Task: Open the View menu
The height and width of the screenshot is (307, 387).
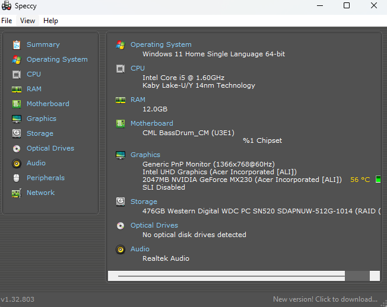Action: [28, 21]
